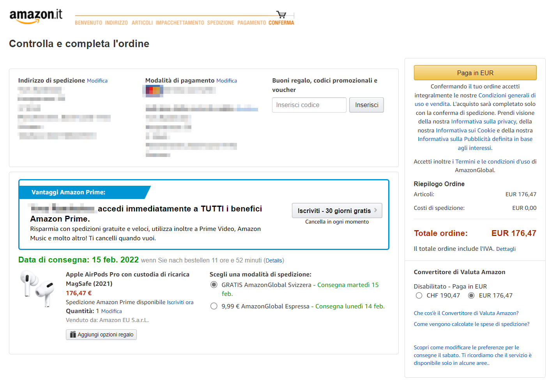This screenshot has width=548, height=382.
Task: Open Details link next to delivery date
Action: point(274,261)
